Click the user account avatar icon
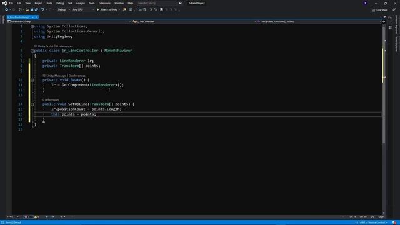Screen dimensions: 400x225 pyautogui.click(x=365, y=3)
